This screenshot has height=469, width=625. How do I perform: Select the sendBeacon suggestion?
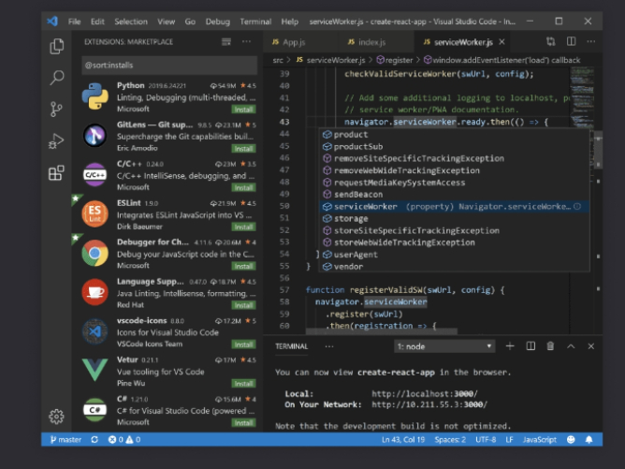(x=454, y=194)
